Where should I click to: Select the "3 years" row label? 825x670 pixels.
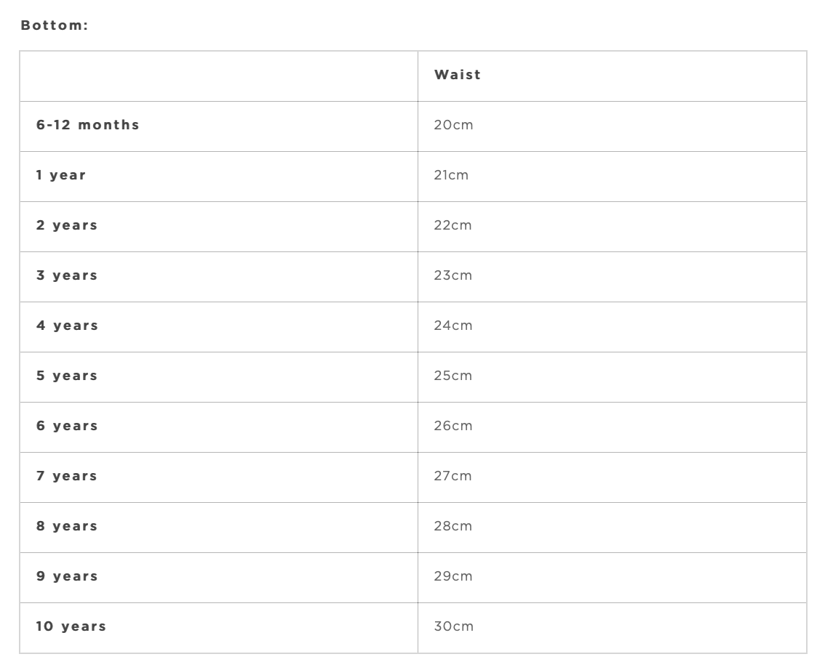pos(67,275)
